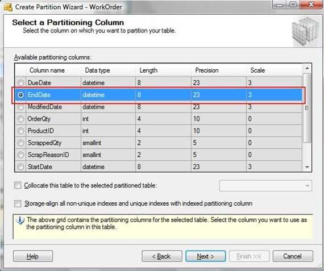Image resolution: width=324 pixels, height=271 pixels.
Task: Cancel the partition wizard
Action: [x=293, y=256]
